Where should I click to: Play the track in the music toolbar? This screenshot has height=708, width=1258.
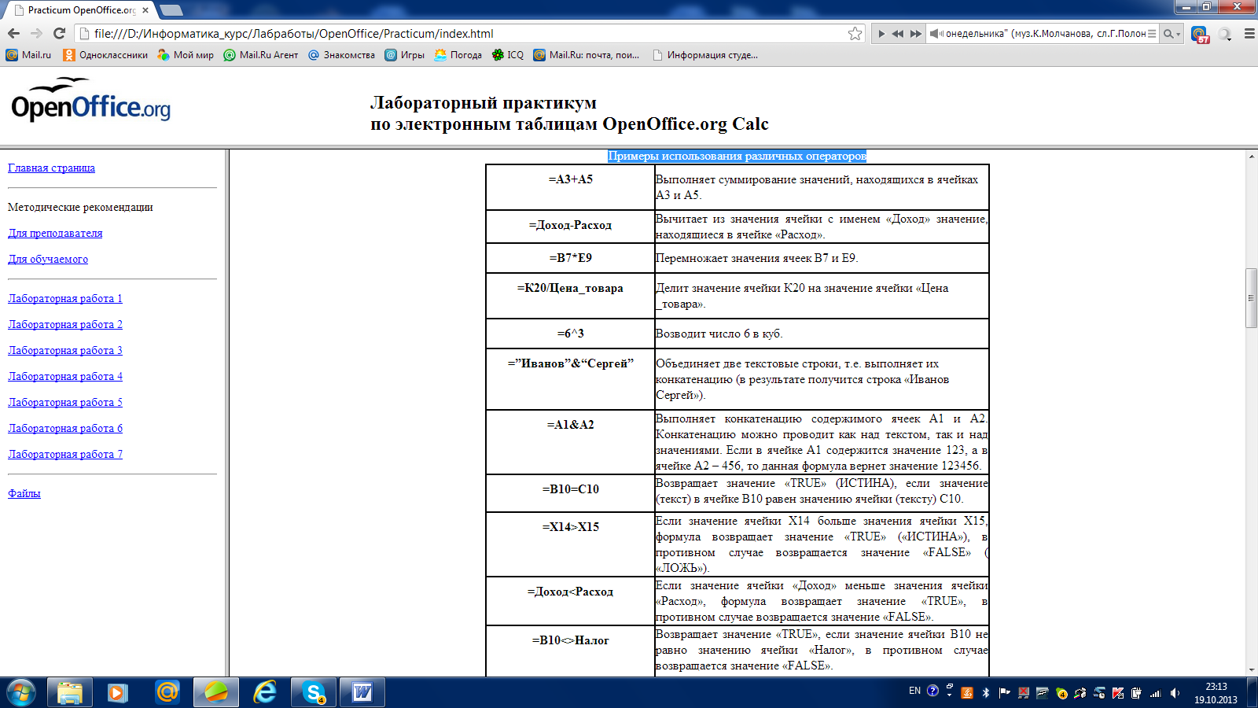tap(881, 34)
